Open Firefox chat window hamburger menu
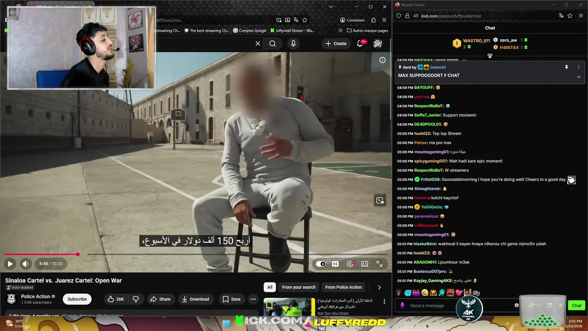Screen dimensions: 588x331 (x=582, y=16)
